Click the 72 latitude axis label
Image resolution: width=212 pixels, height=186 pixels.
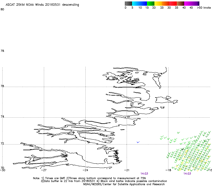2,143
